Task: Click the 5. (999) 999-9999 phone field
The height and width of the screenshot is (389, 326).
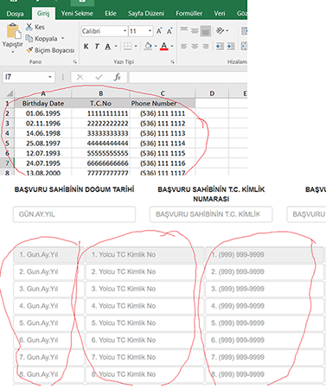Action: [x=265, y=323]
